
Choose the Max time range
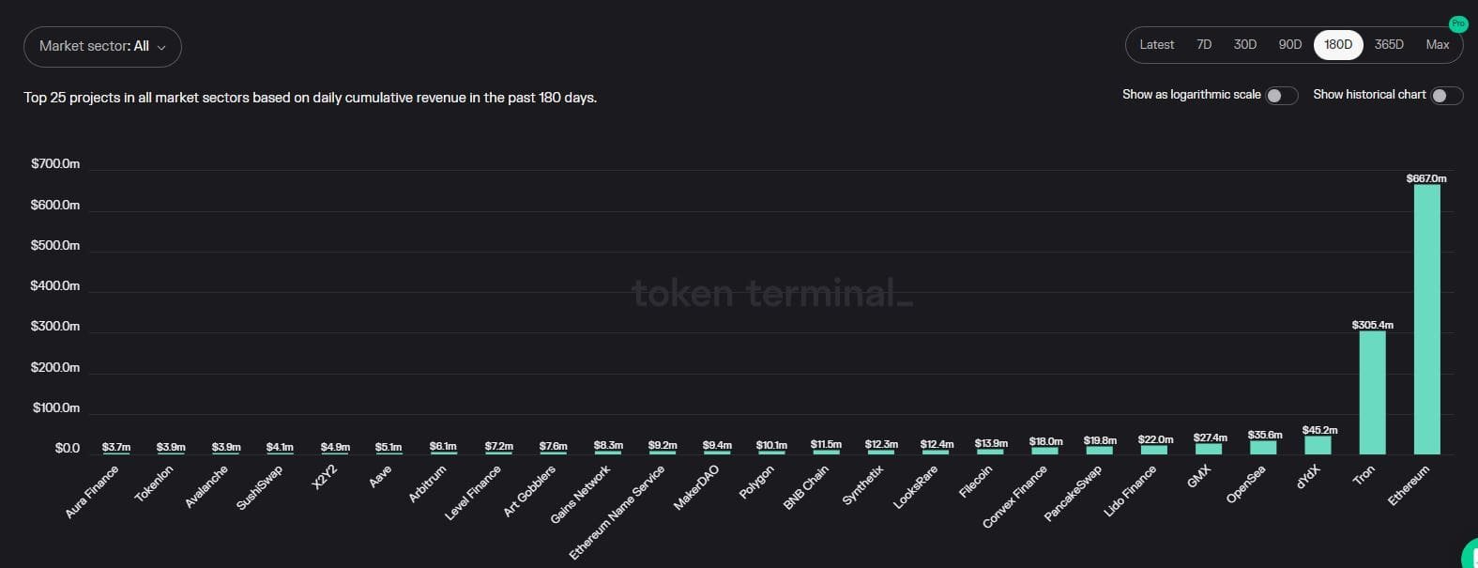coord(1437,44)
